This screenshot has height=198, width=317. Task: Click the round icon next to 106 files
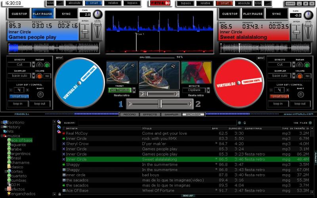[310, 123]
